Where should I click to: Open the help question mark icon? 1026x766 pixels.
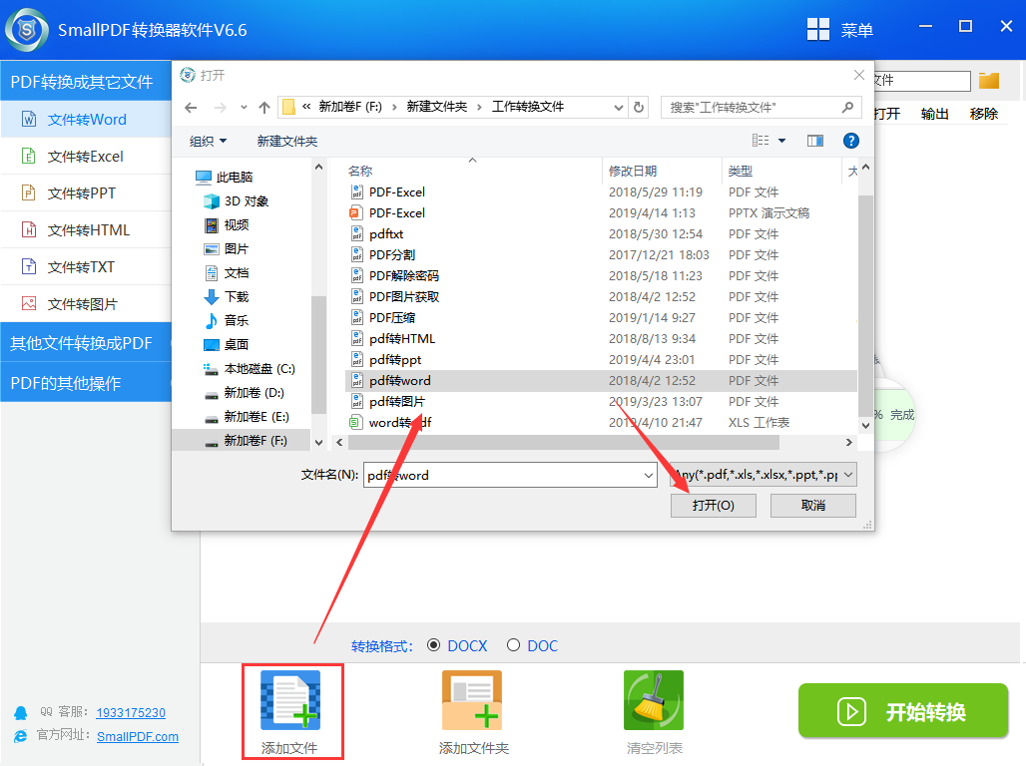pos(850,141)
